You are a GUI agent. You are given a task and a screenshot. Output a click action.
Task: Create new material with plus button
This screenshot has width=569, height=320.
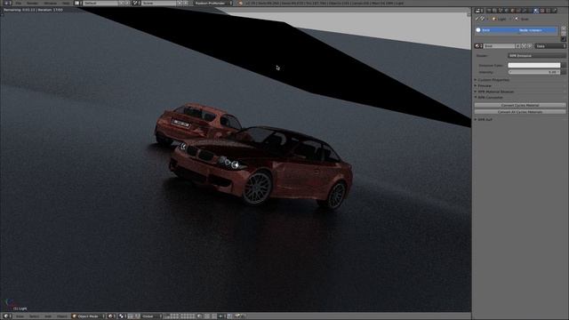524,46
